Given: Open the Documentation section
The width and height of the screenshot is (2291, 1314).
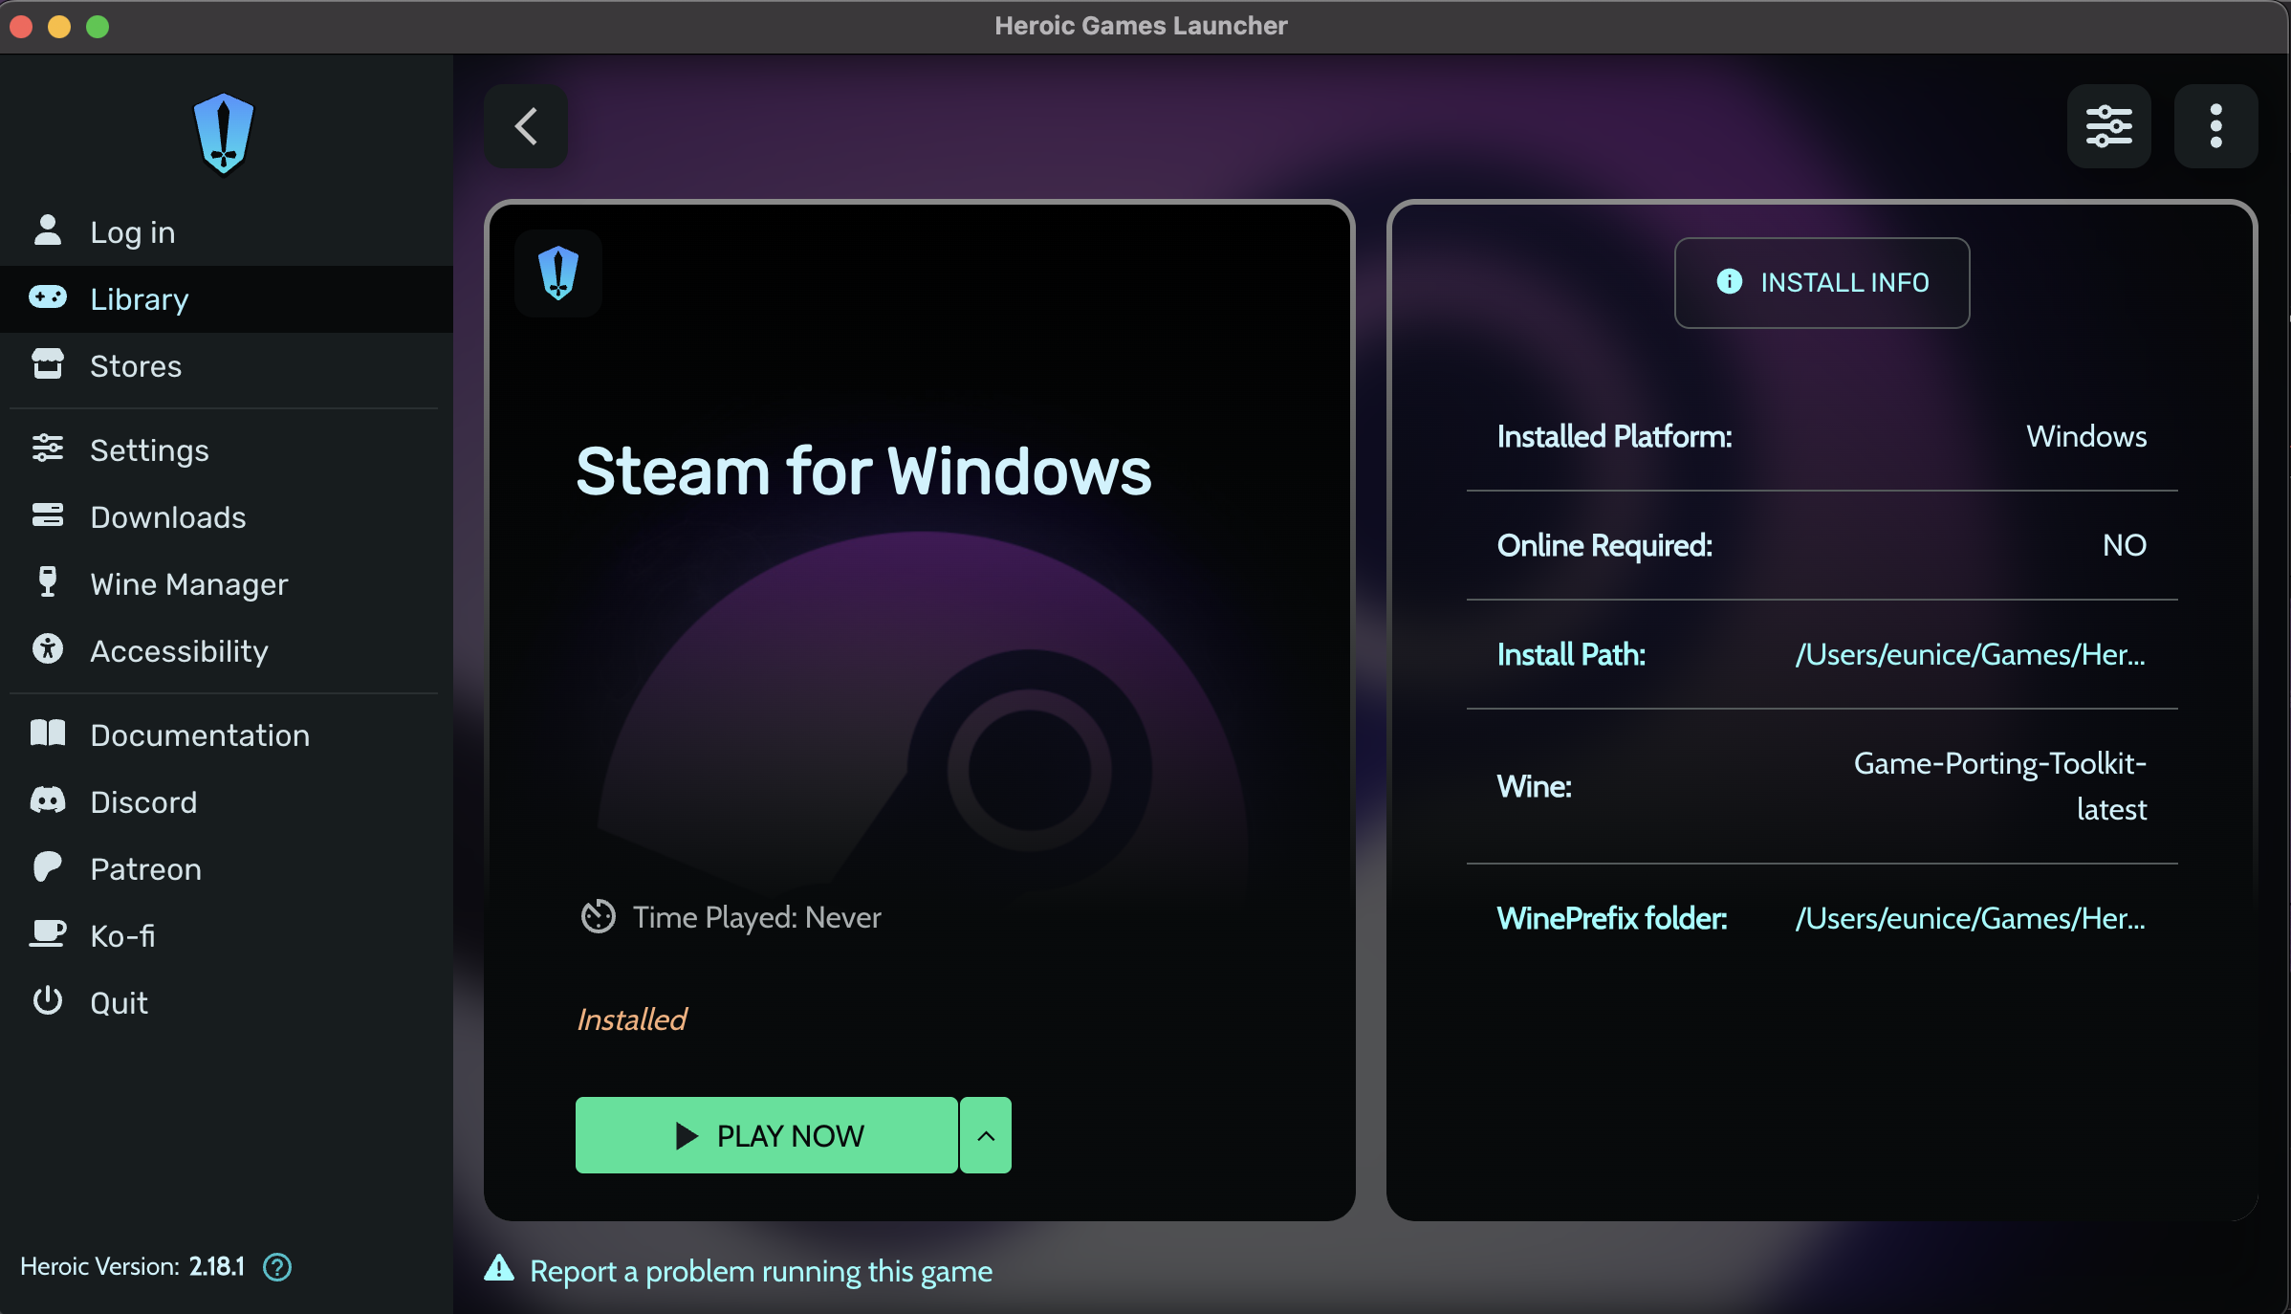Looking at the screenshot, I should point(199,734).
